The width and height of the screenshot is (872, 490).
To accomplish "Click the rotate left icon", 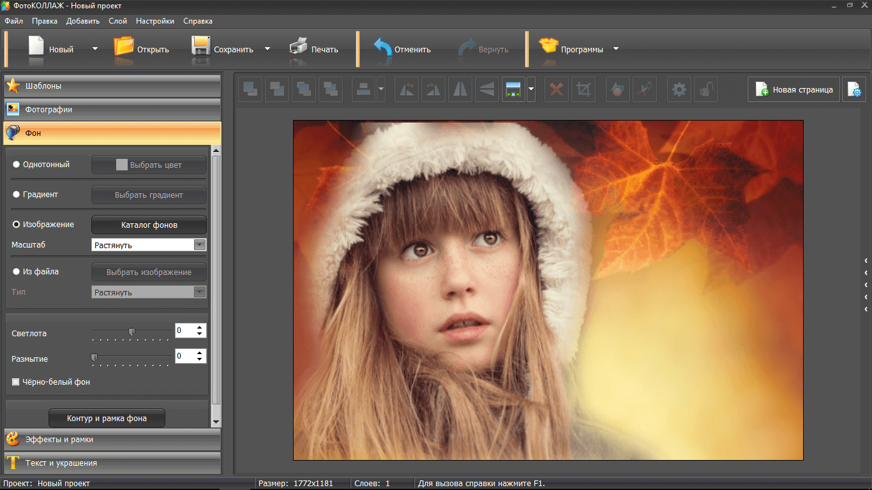I will click(406, 90).
